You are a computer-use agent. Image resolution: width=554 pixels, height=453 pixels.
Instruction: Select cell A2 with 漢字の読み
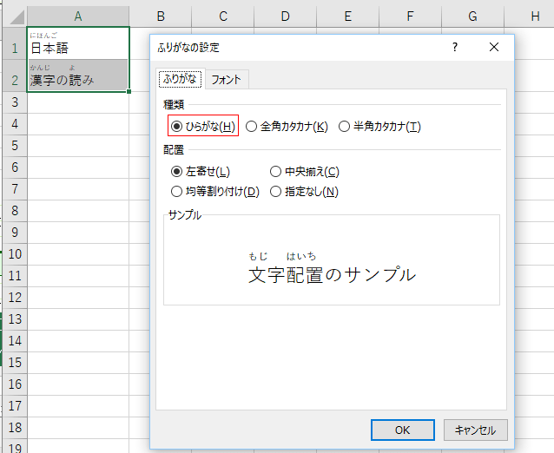(x=78, y=75)
